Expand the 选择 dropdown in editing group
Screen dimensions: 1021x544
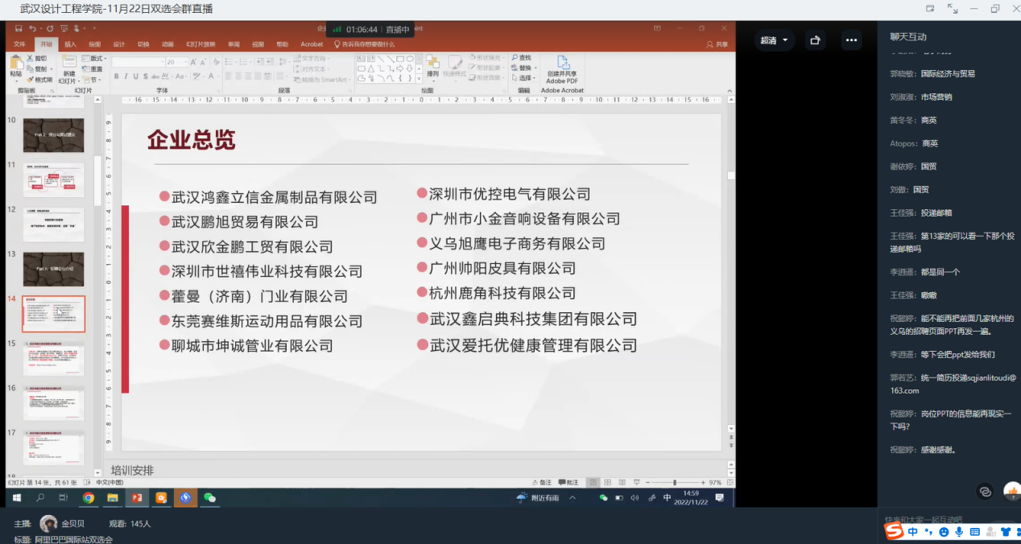(525, 78)
